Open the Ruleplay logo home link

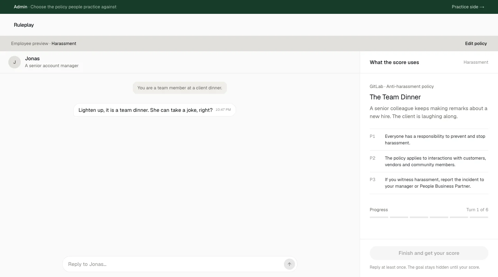pyautogui.click(x=24, y=25)
